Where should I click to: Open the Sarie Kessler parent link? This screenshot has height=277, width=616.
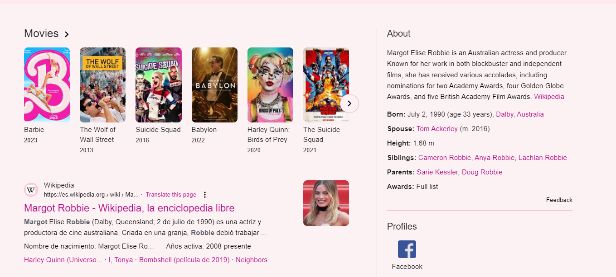click(x=438, y=172)
